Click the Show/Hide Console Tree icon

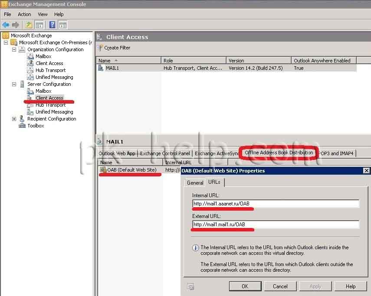(39, 25)
